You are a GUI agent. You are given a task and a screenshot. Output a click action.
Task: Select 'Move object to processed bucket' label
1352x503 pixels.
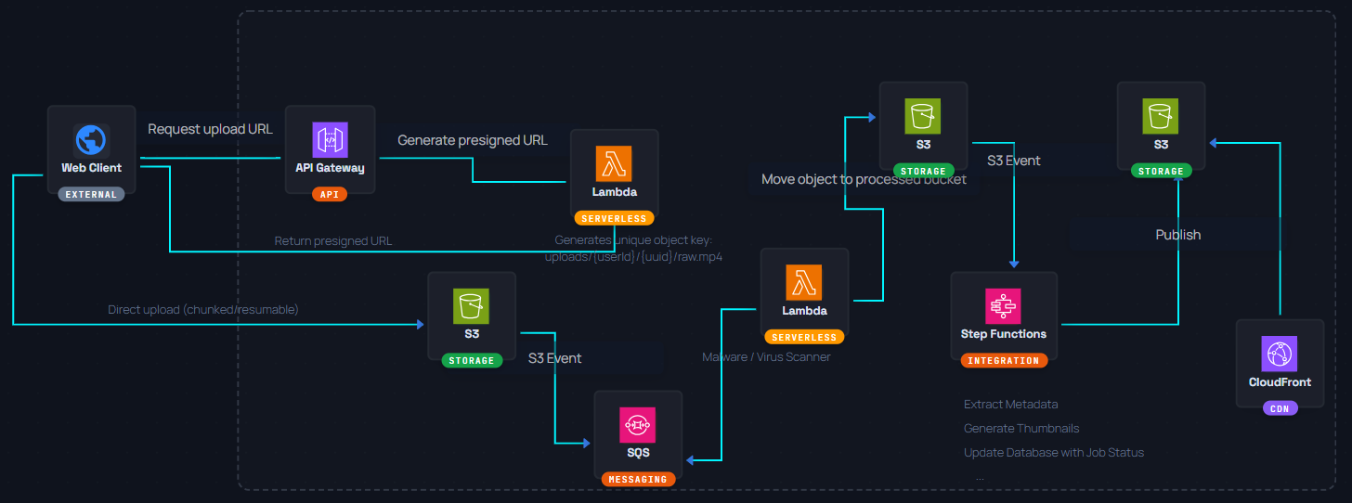[x=864, y=179]
